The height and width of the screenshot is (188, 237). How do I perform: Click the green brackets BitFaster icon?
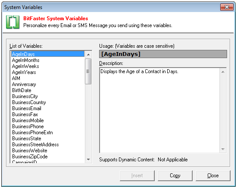[x=12, y=22]
